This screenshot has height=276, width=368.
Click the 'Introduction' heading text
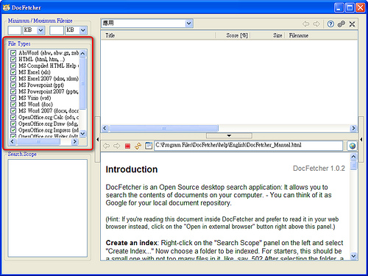[x=132, y=169]
